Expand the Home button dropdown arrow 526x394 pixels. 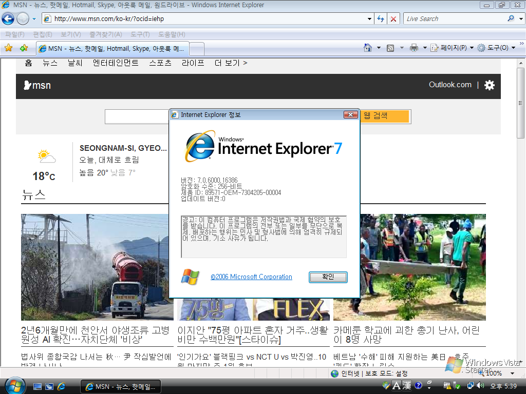[379, 48]
